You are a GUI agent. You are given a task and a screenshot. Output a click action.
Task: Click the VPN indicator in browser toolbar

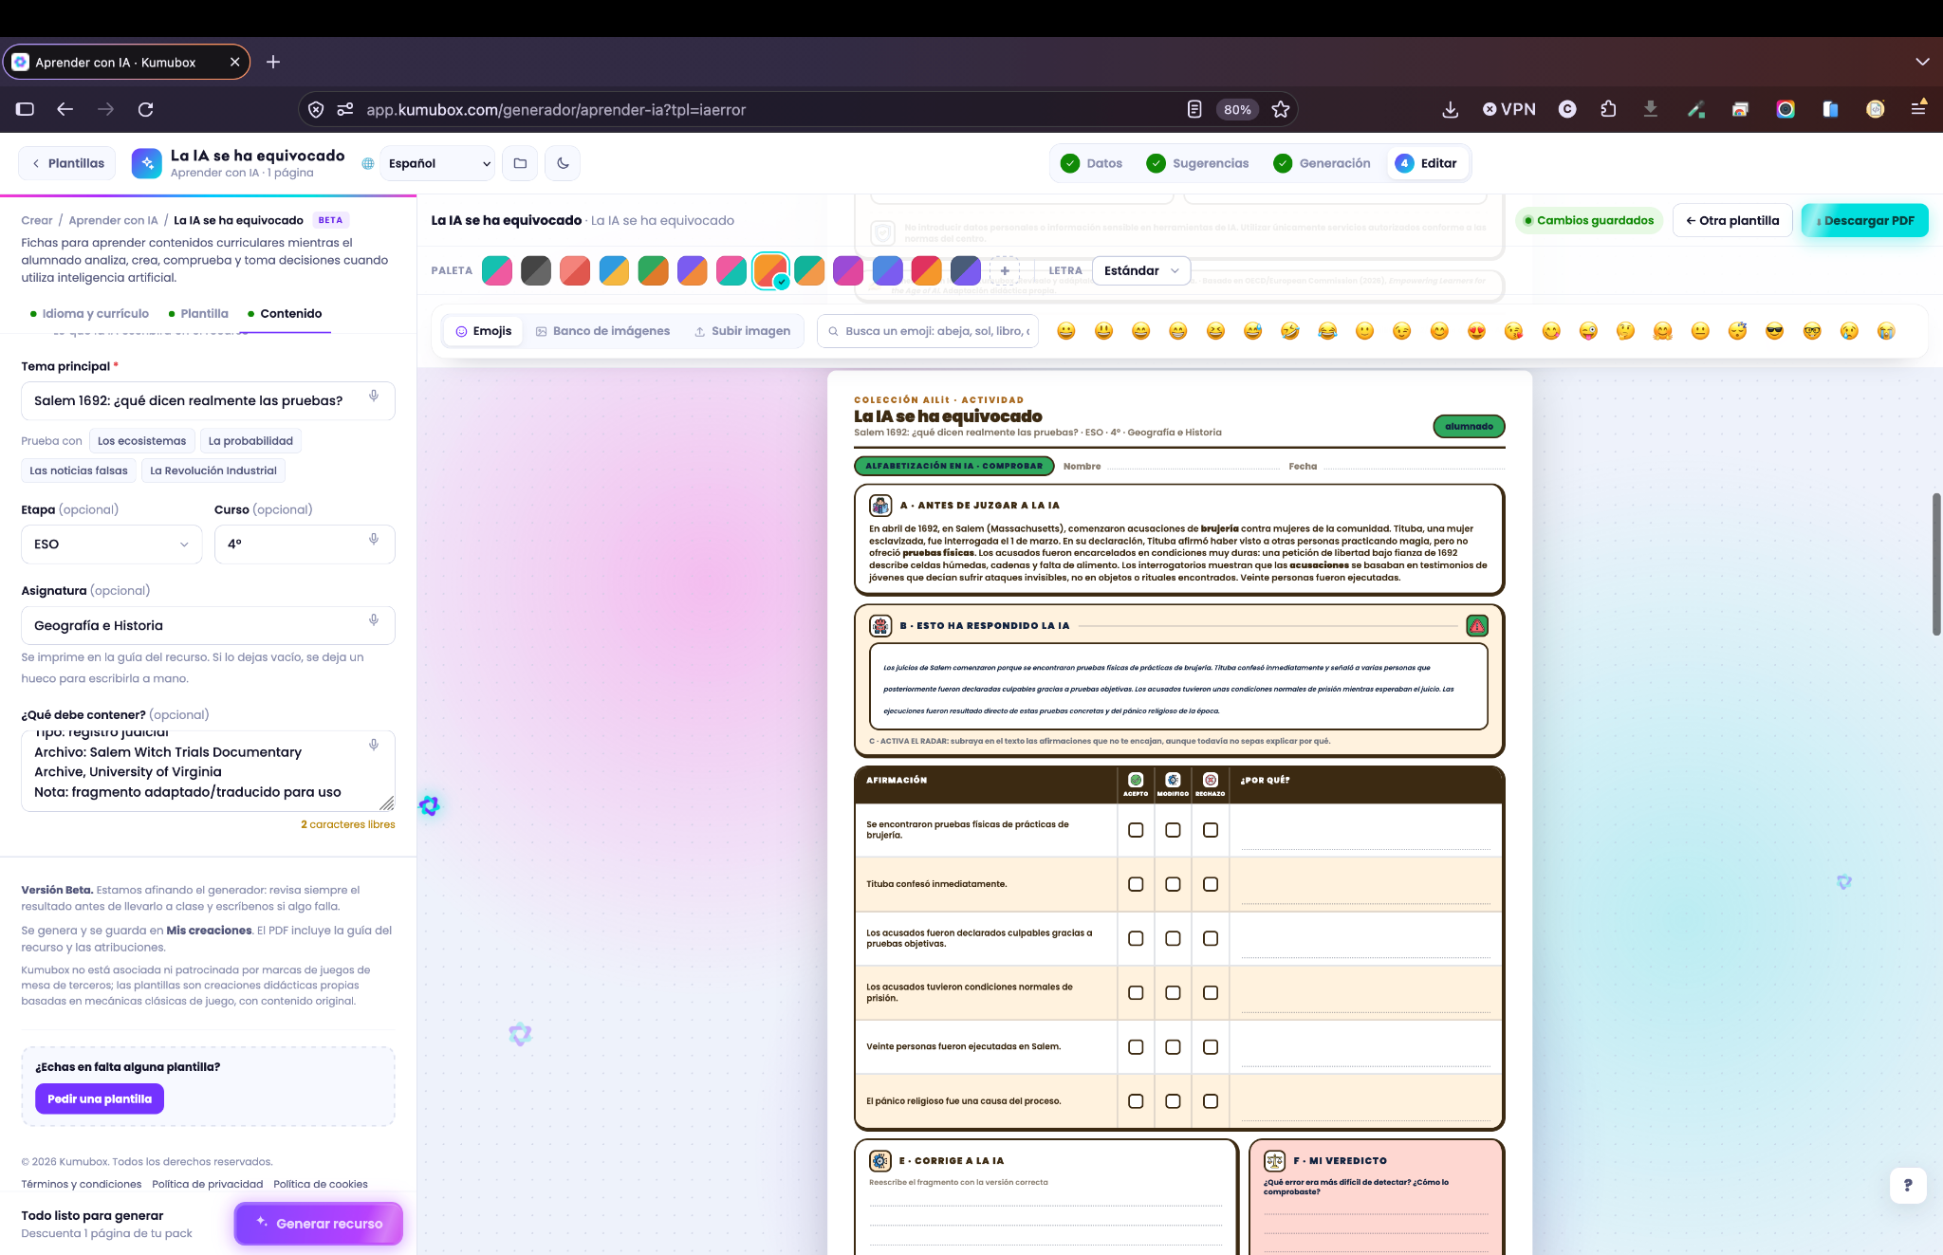pos(1509,109)
